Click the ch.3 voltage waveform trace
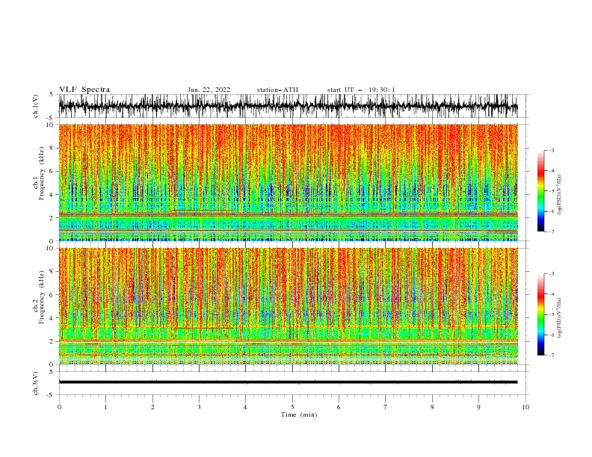Screen dimensions: 592x457 pyautogui.click(x=288, y=382)
